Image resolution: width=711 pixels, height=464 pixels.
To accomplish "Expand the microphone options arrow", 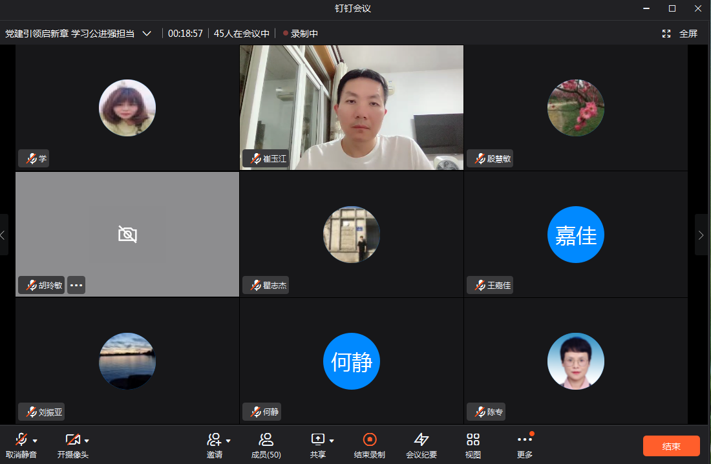I will [35, 441].
